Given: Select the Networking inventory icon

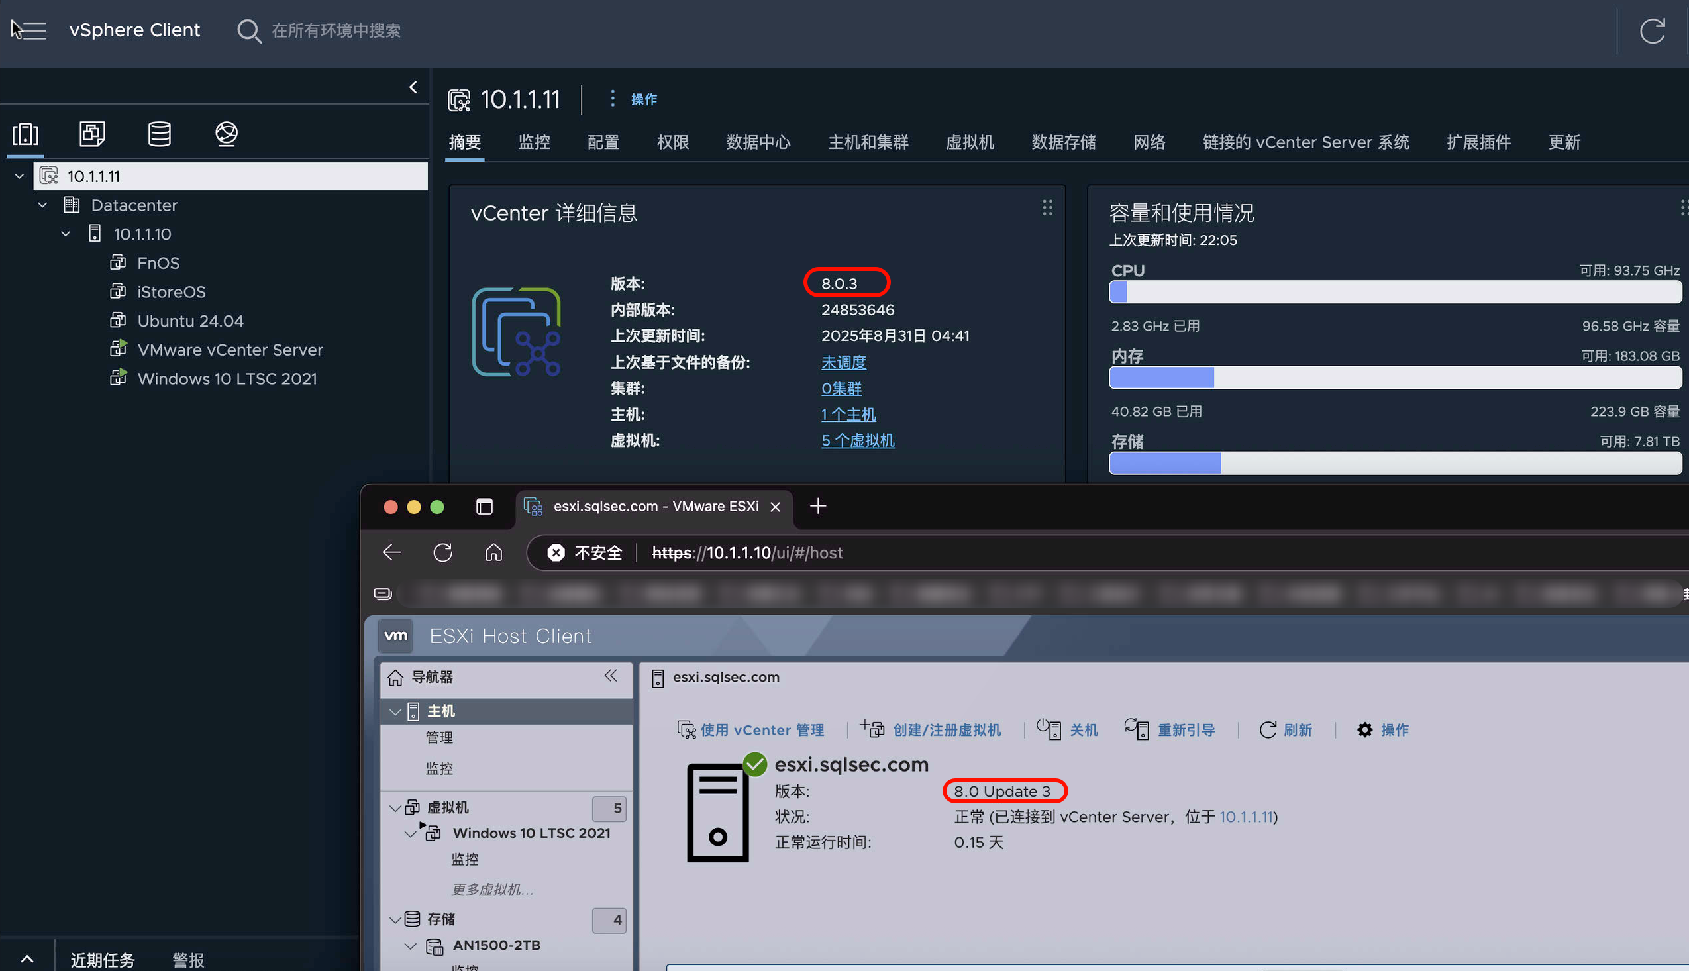Looking at the screenshot, I should (x=227, y=134).
